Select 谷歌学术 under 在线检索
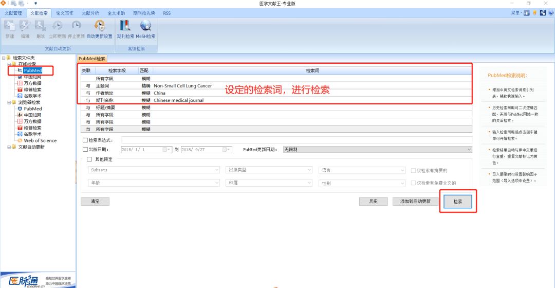The height and width of the screenshot is (288, 555). [32, 96]
